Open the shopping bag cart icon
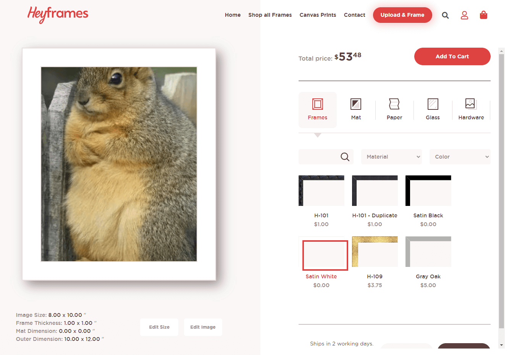This screenshot has height=355, width=525. 483,15
